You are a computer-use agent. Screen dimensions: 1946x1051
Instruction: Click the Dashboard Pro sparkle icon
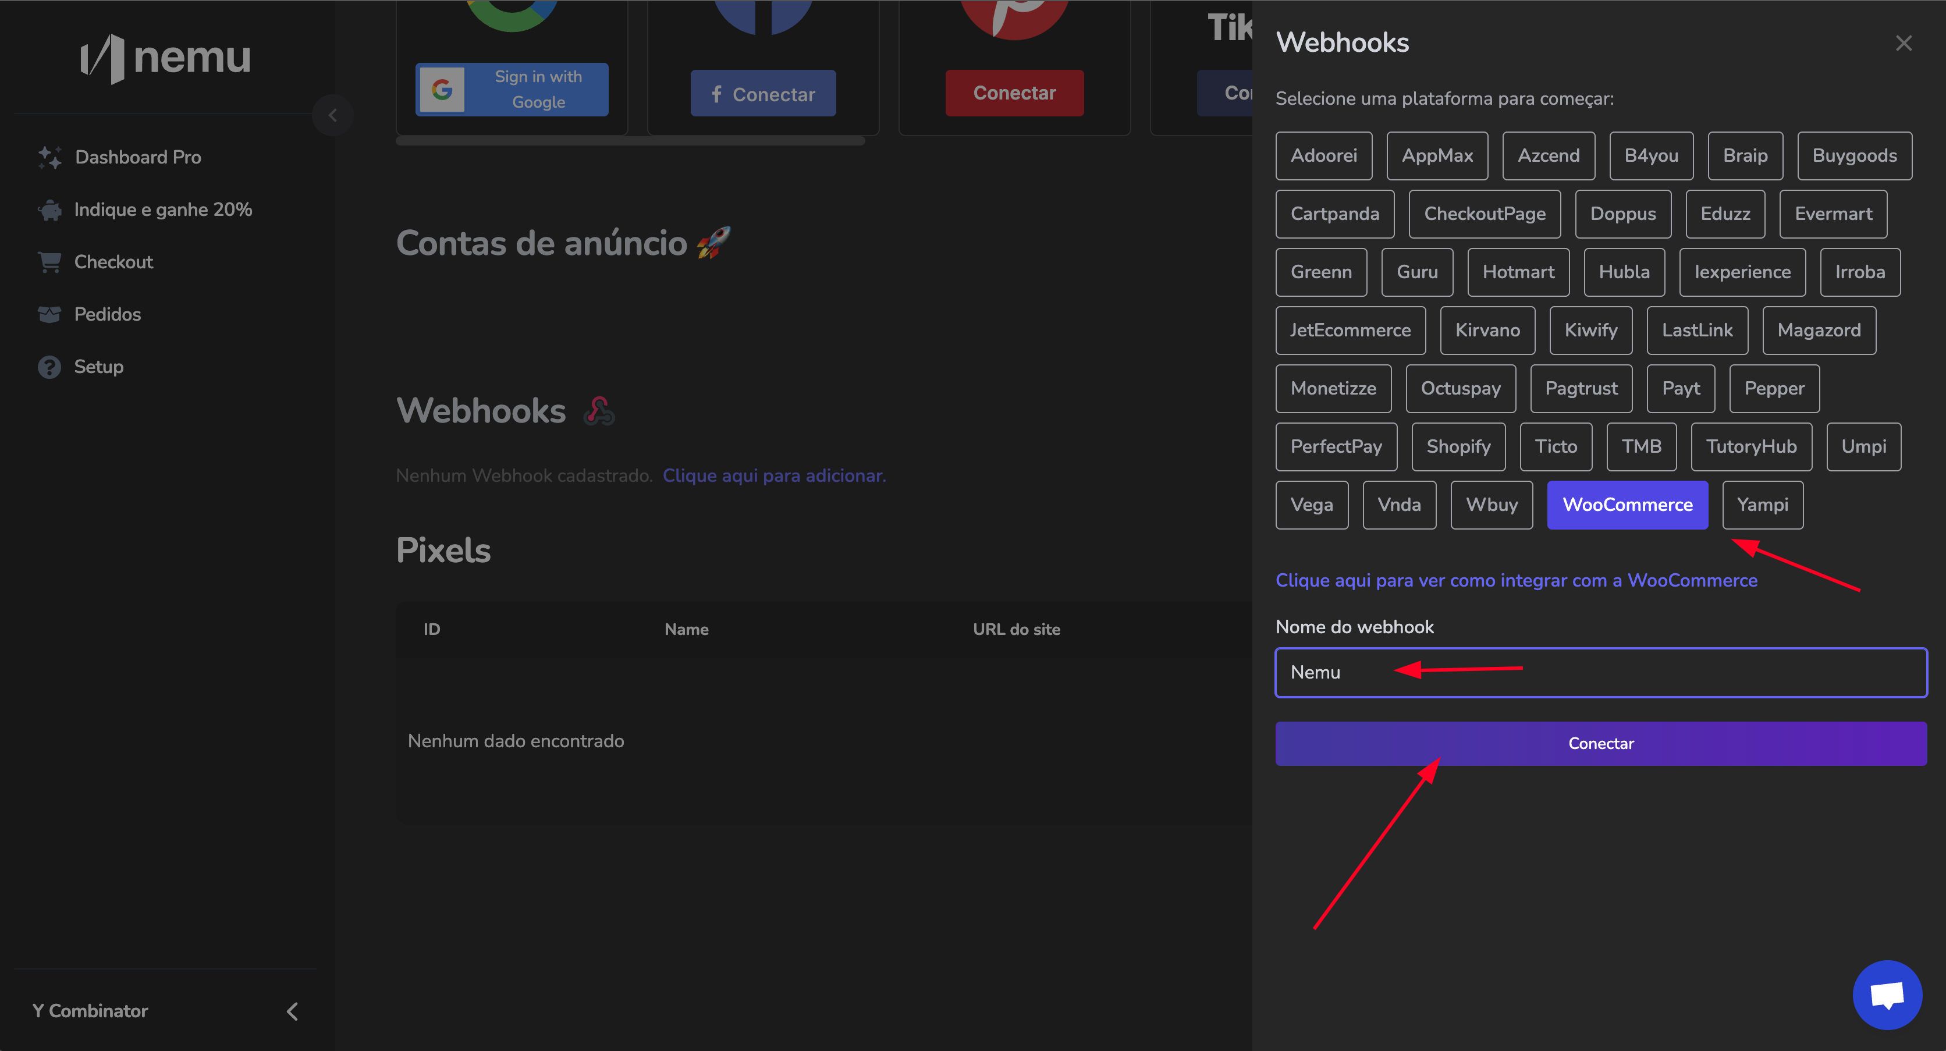50,157
